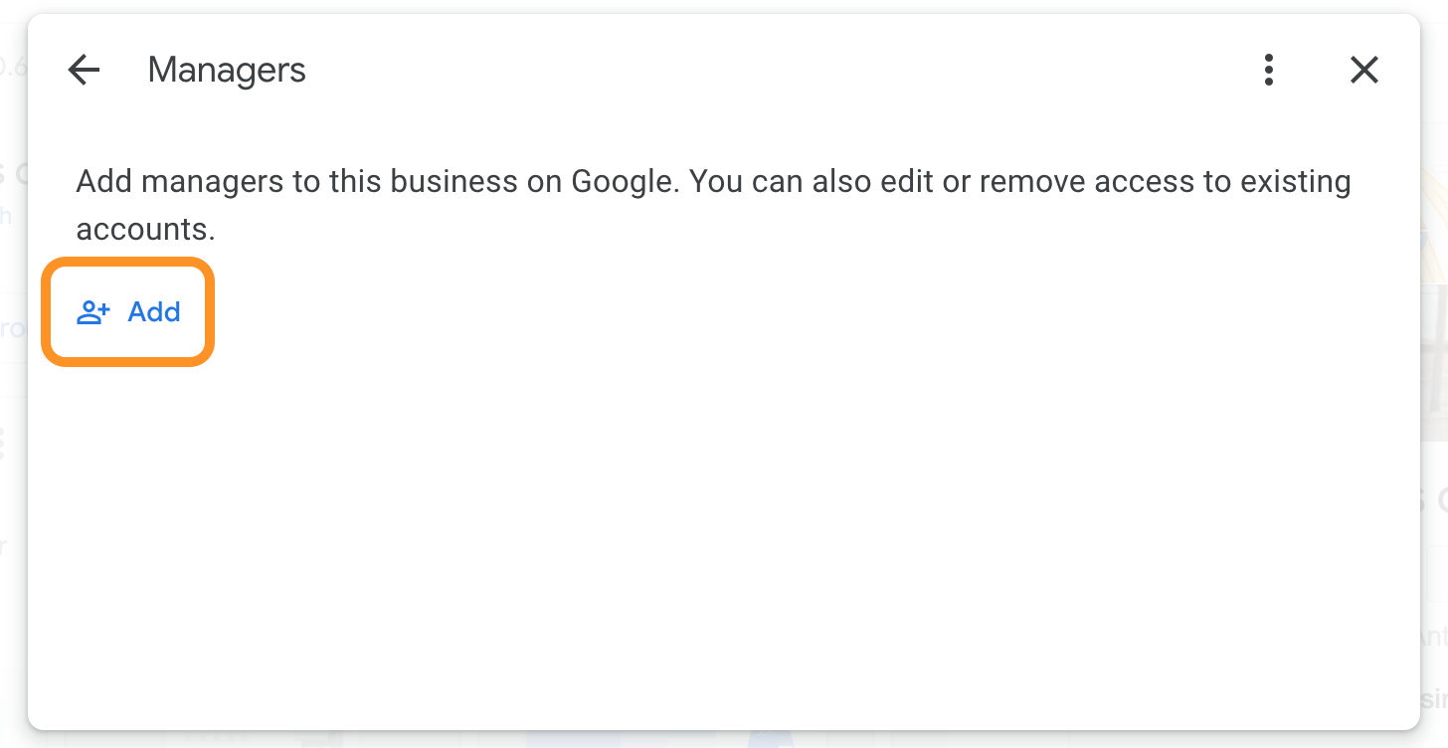Expand the overflow menu next to close
Viewport: 1448px width, 748px height.
[1268, 70]
